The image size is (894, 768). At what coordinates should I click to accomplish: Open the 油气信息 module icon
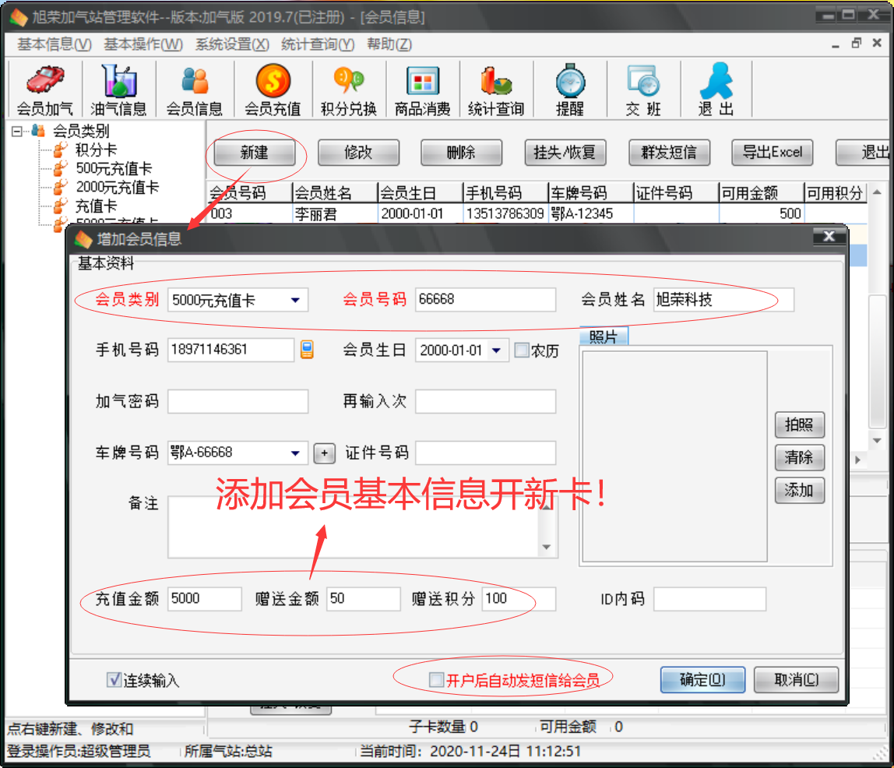click(118, 87)
